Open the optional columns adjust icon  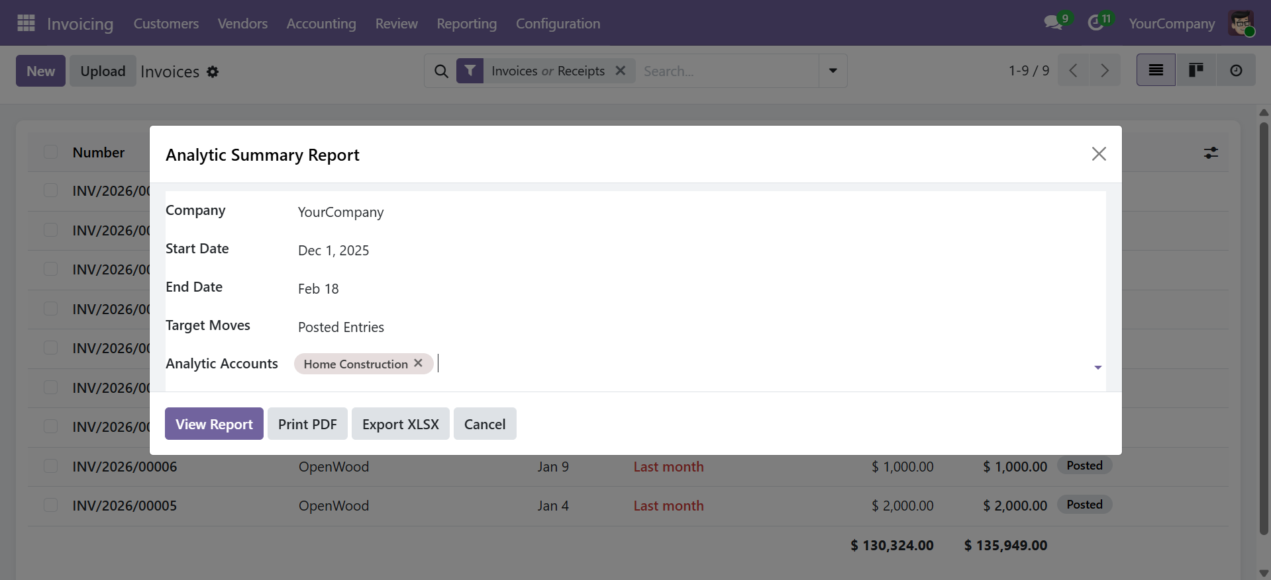pos(1211,153)
